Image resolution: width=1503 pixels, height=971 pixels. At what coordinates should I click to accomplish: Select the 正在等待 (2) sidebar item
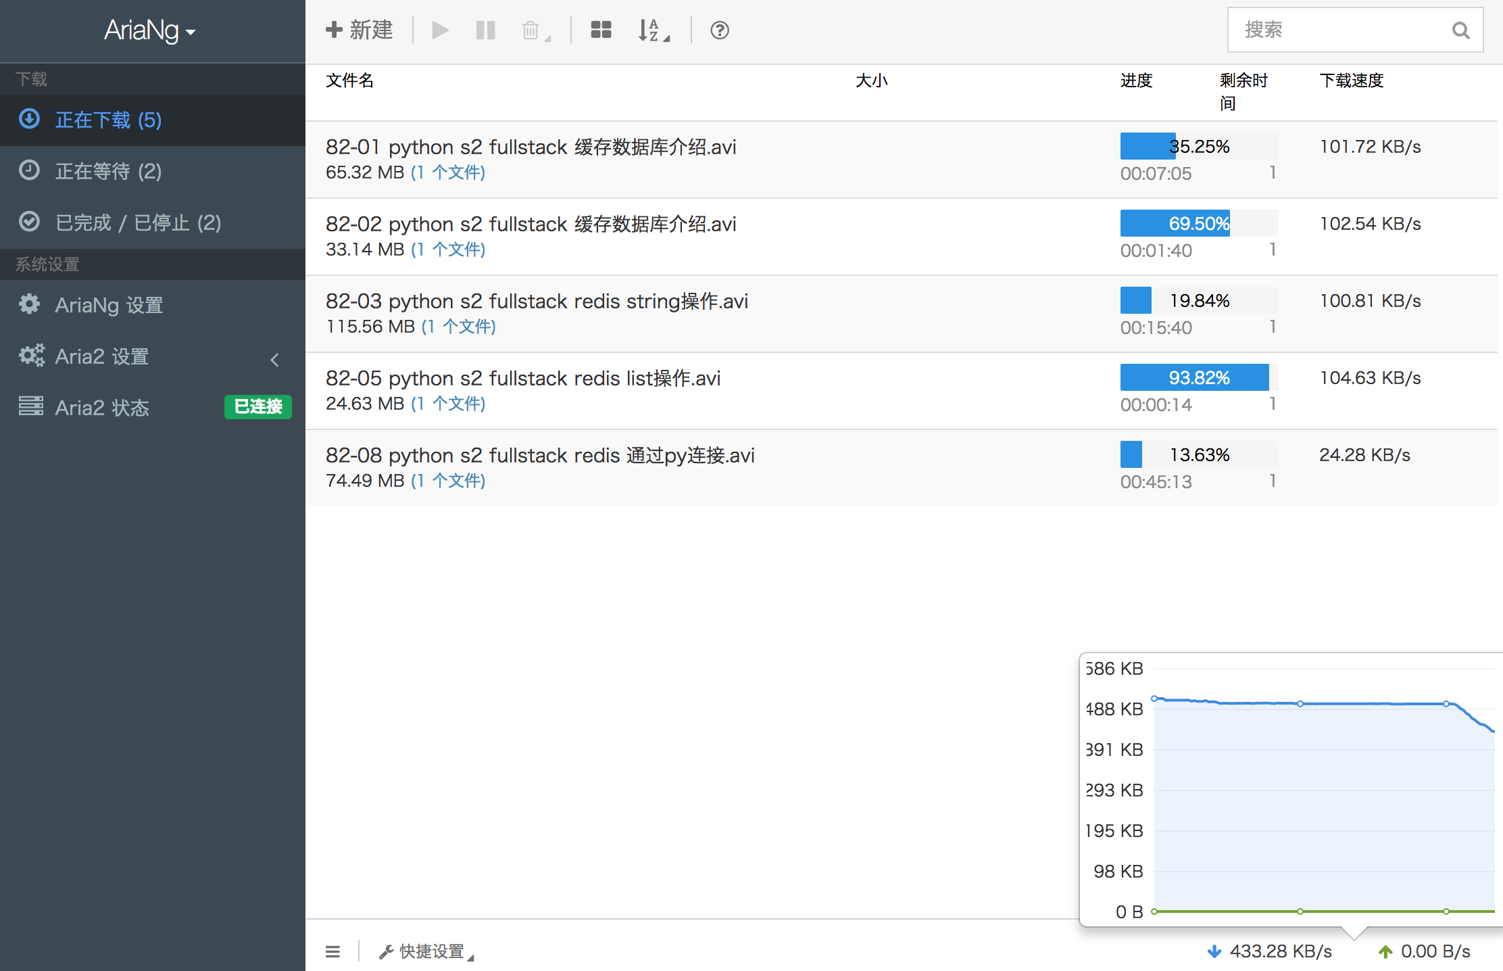point(108,171)
